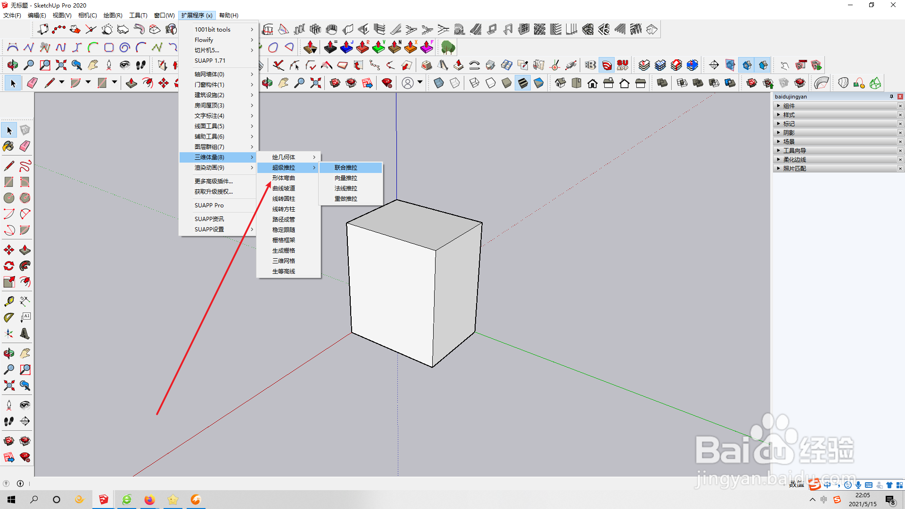Toggle X-ray face style
This screenshot has height=509, width=905.
(439, 83)
